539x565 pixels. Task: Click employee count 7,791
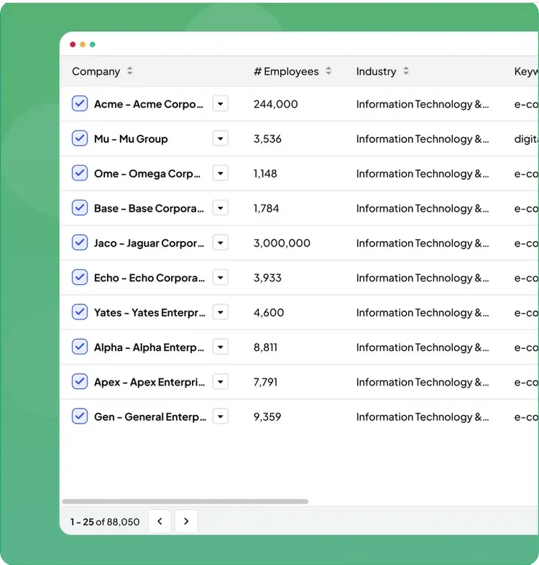click(x=265, y=382)
